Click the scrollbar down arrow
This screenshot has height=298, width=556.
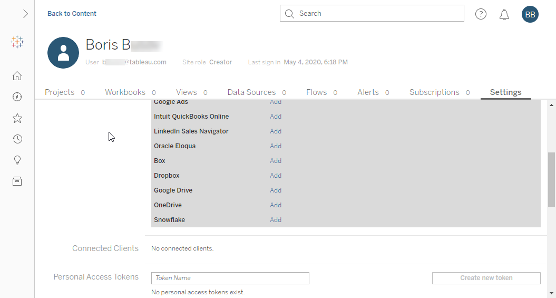point(551,294)
